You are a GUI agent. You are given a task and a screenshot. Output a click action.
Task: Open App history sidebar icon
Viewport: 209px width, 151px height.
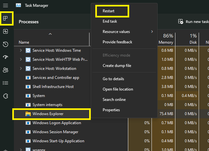(x=5, y=44)
